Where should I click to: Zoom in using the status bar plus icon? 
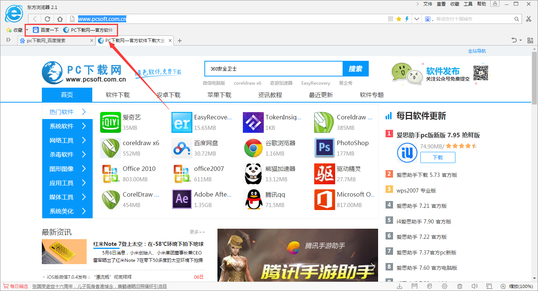click(503, 286)
